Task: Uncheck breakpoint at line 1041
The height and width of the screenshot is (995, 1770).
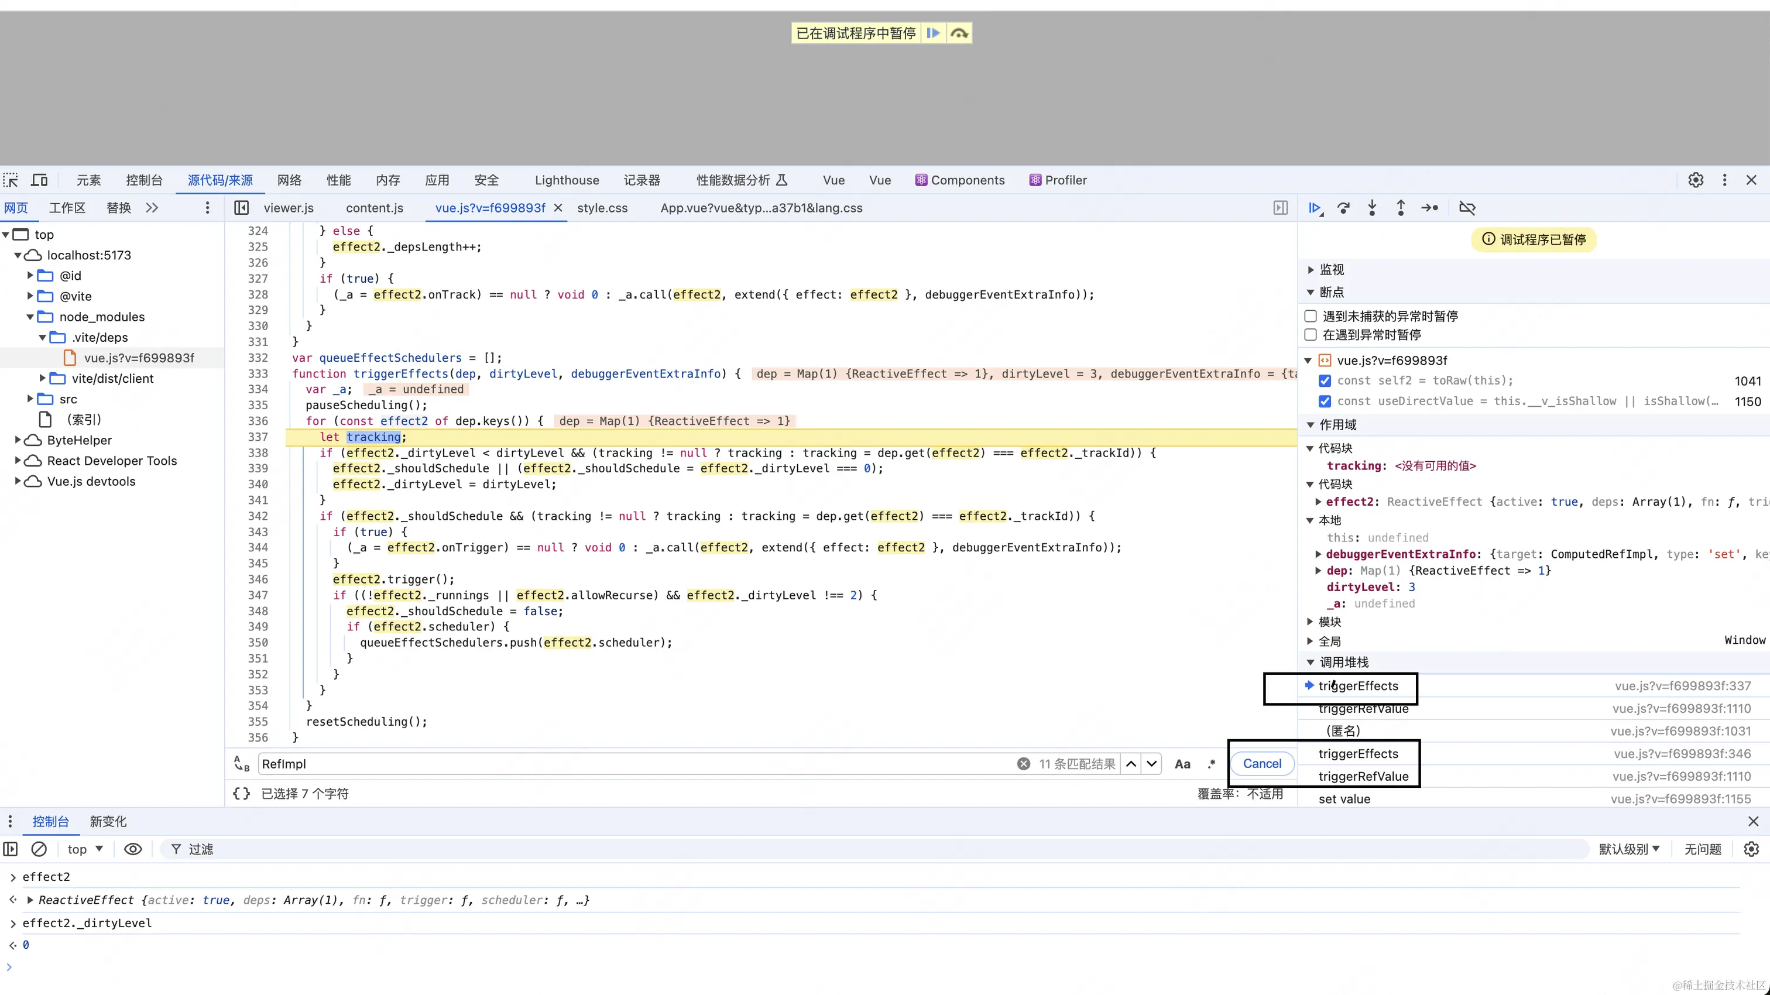Action: click(x=1325, y=380)
